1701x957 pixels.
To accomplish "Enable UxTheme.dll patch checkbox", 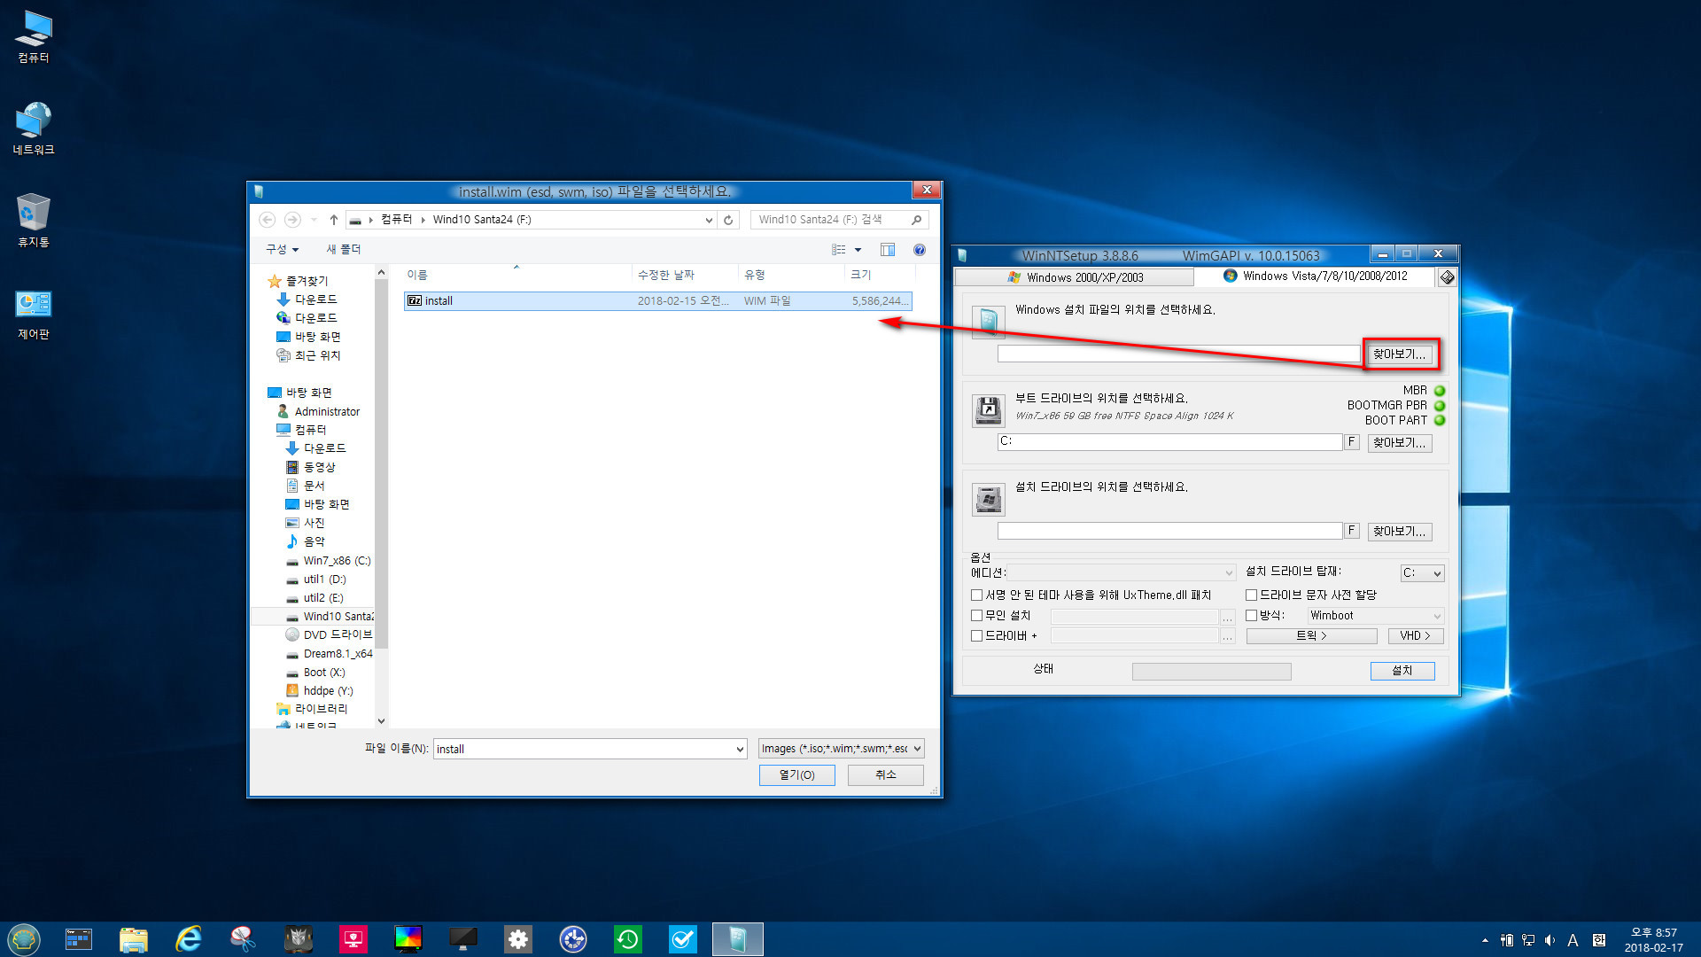I will [x=976, y=595].
